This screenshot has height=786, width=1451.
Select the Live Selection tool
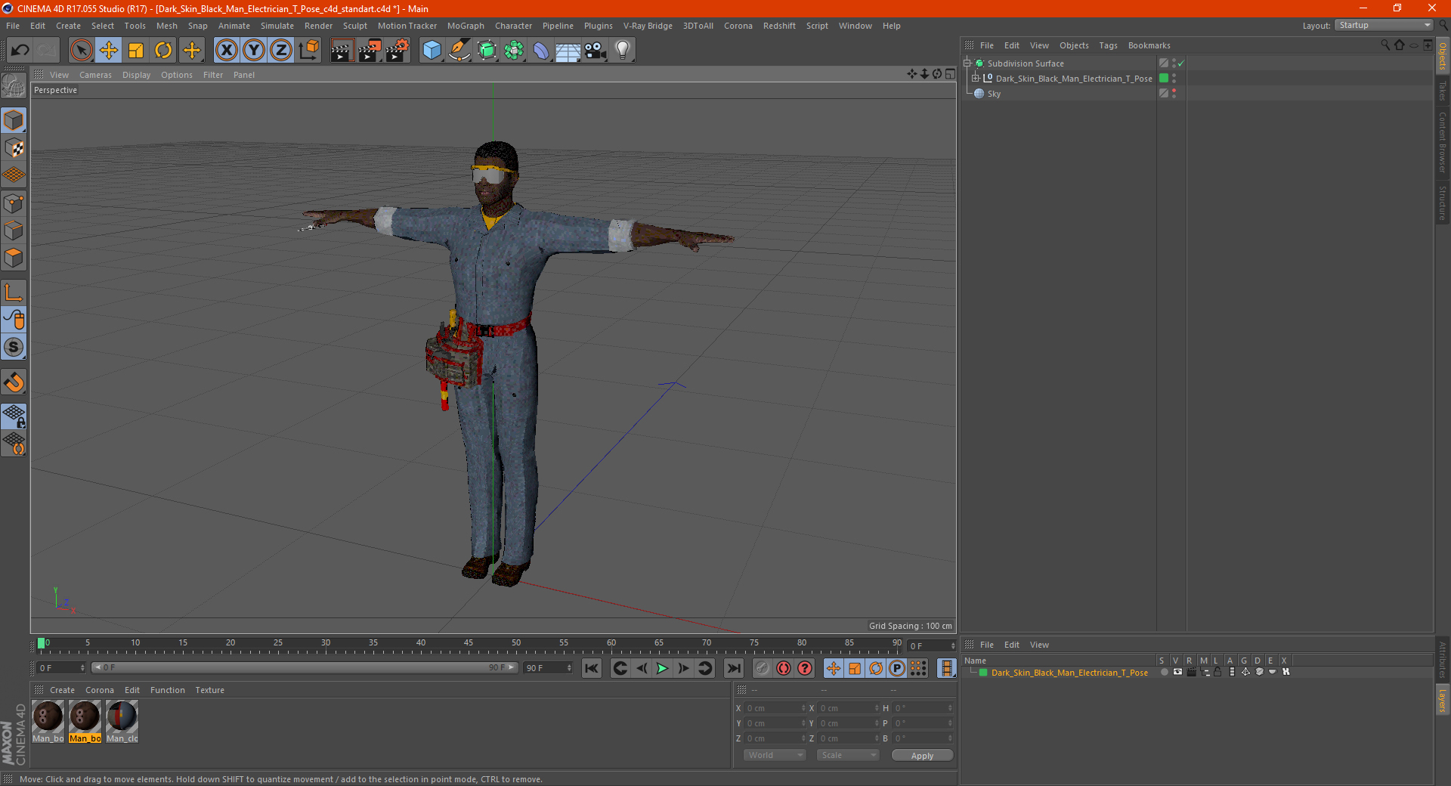click(81, 51)
